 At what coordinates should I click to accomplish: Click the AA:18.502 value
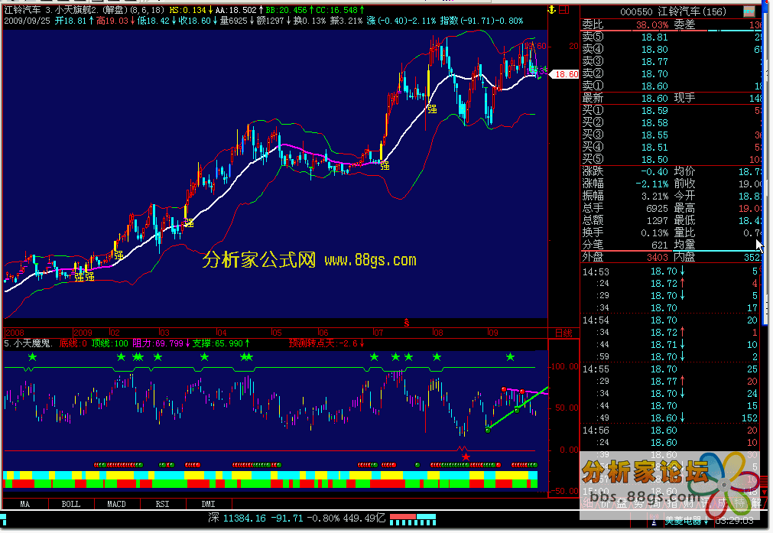(x=236, y=10)
